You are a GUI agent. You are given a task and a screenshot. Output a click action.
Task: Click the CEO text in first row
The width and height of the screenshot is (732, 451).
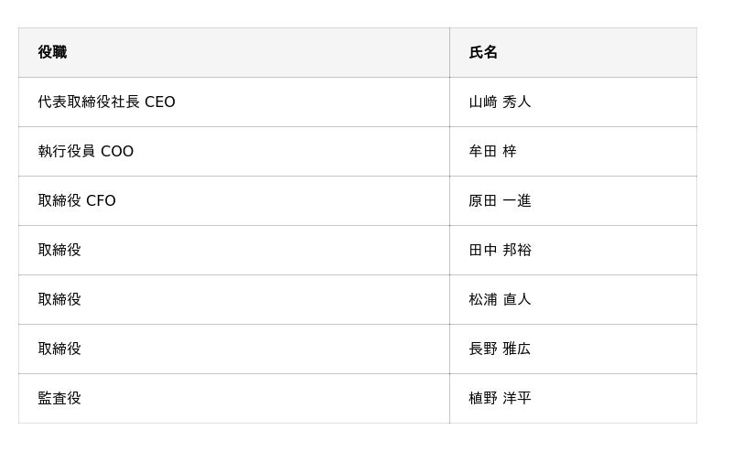click(160, 102)
